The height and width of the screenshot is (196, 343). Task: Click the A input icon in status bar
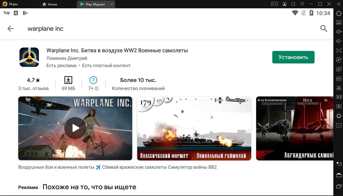coord(16,13)
